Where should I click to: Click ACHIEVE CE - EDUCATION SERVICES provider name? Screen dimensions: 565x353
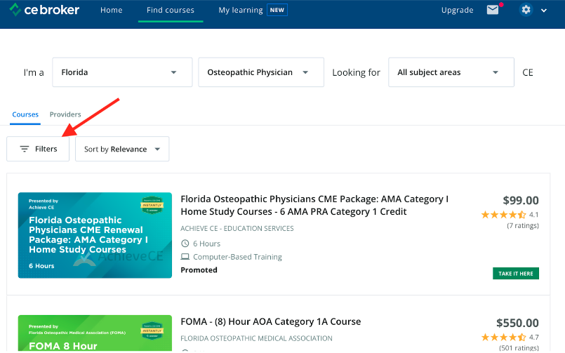click(x=237, y=228)
